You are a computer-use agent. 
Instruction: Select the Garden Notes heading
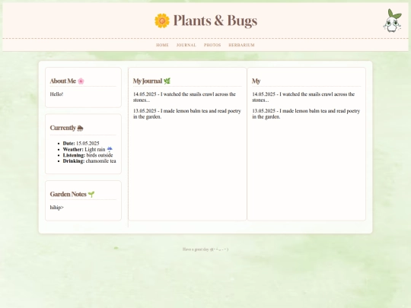click(x=68, y=194)
